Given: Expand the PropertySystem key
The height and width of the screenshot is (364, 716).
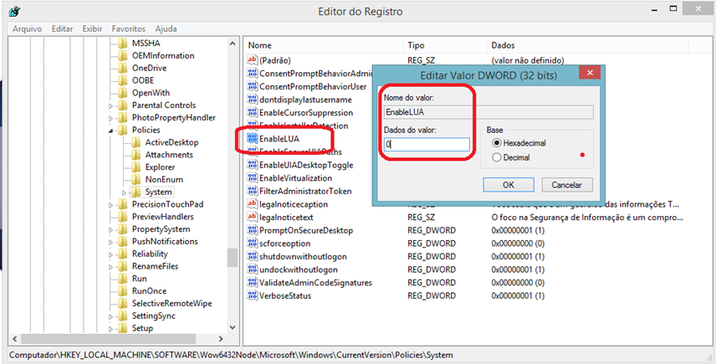Looking at the screenshot, I should pyautogui.click(x=111, y=230).
